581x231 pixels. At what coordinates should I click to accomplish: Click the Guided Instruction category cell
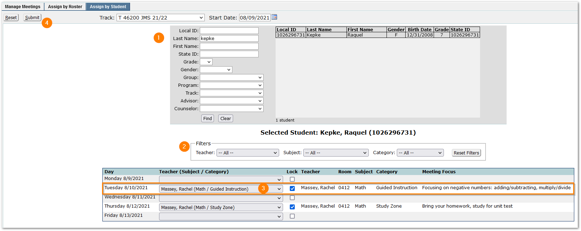(397, 188)
